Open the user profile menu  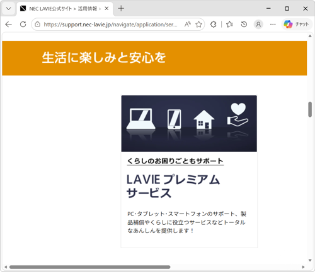pos(258,24)
